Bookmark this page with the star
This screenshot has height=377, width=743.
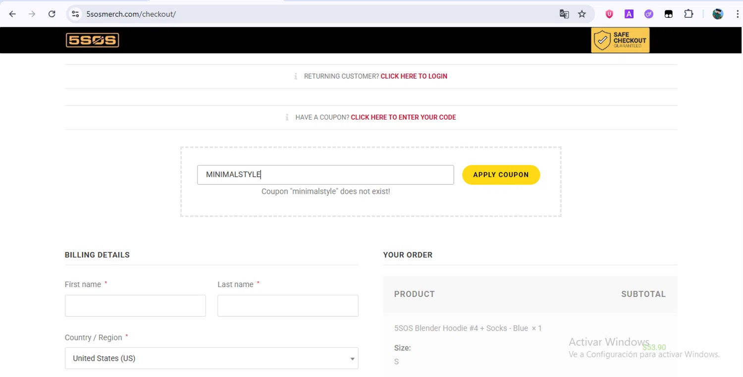[x=582, y=14]
